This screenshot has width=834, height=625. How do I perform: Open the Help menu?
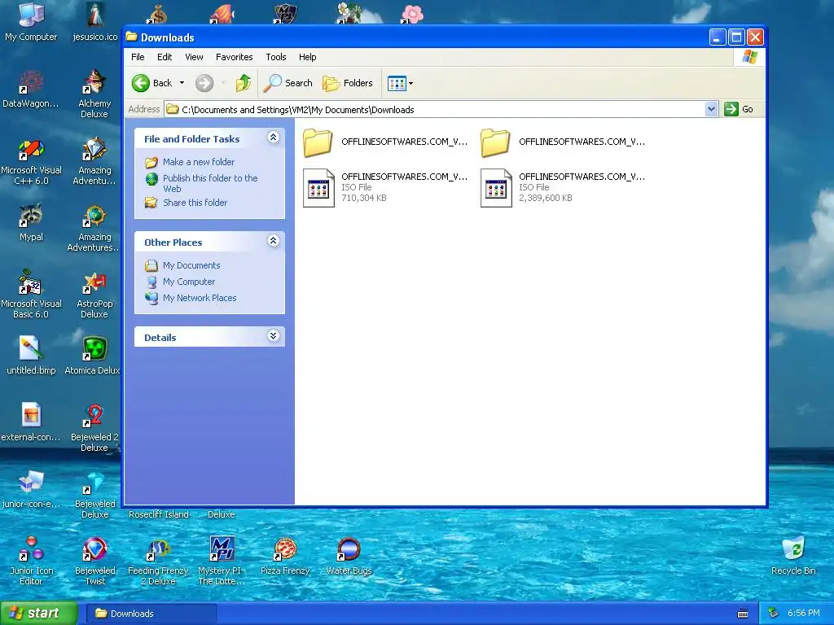pos(307,57)
